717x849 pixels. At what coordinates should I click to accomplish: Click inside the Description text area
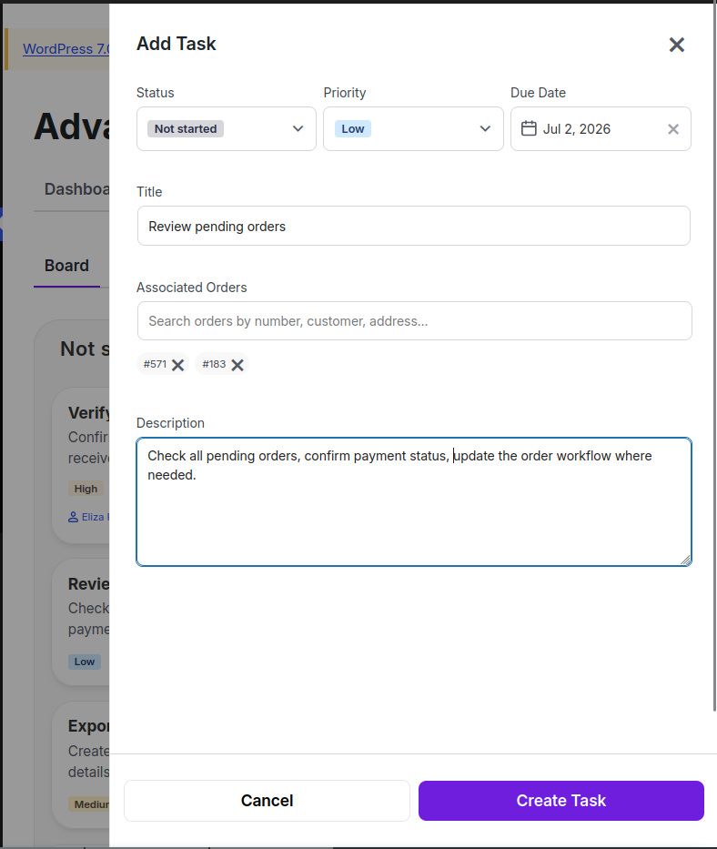pyautogui.click(x=414, y=502)
